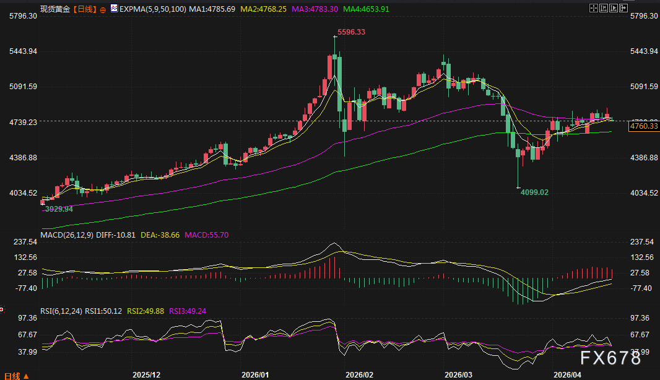
Task: Click the 现货黄金 instrument title
Action: [54, 10]
